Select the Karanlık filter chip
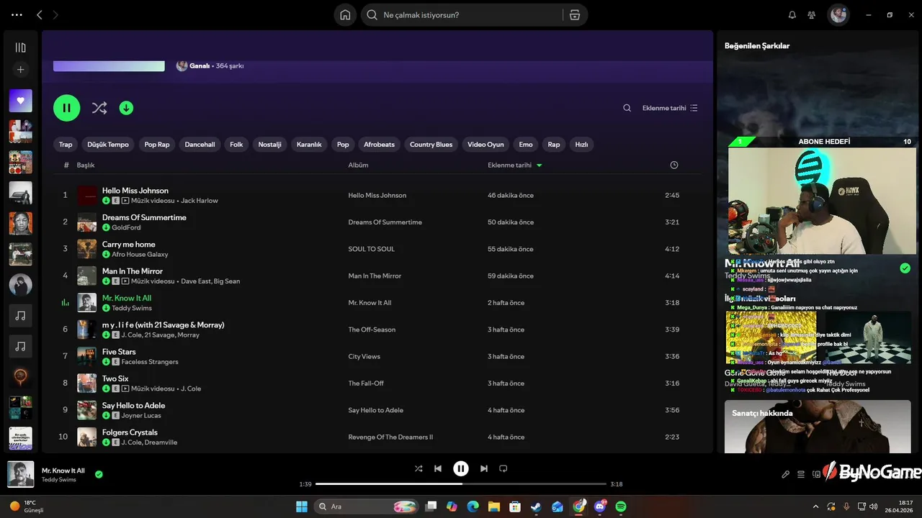922x518 pixels. (x=309, y=145)
